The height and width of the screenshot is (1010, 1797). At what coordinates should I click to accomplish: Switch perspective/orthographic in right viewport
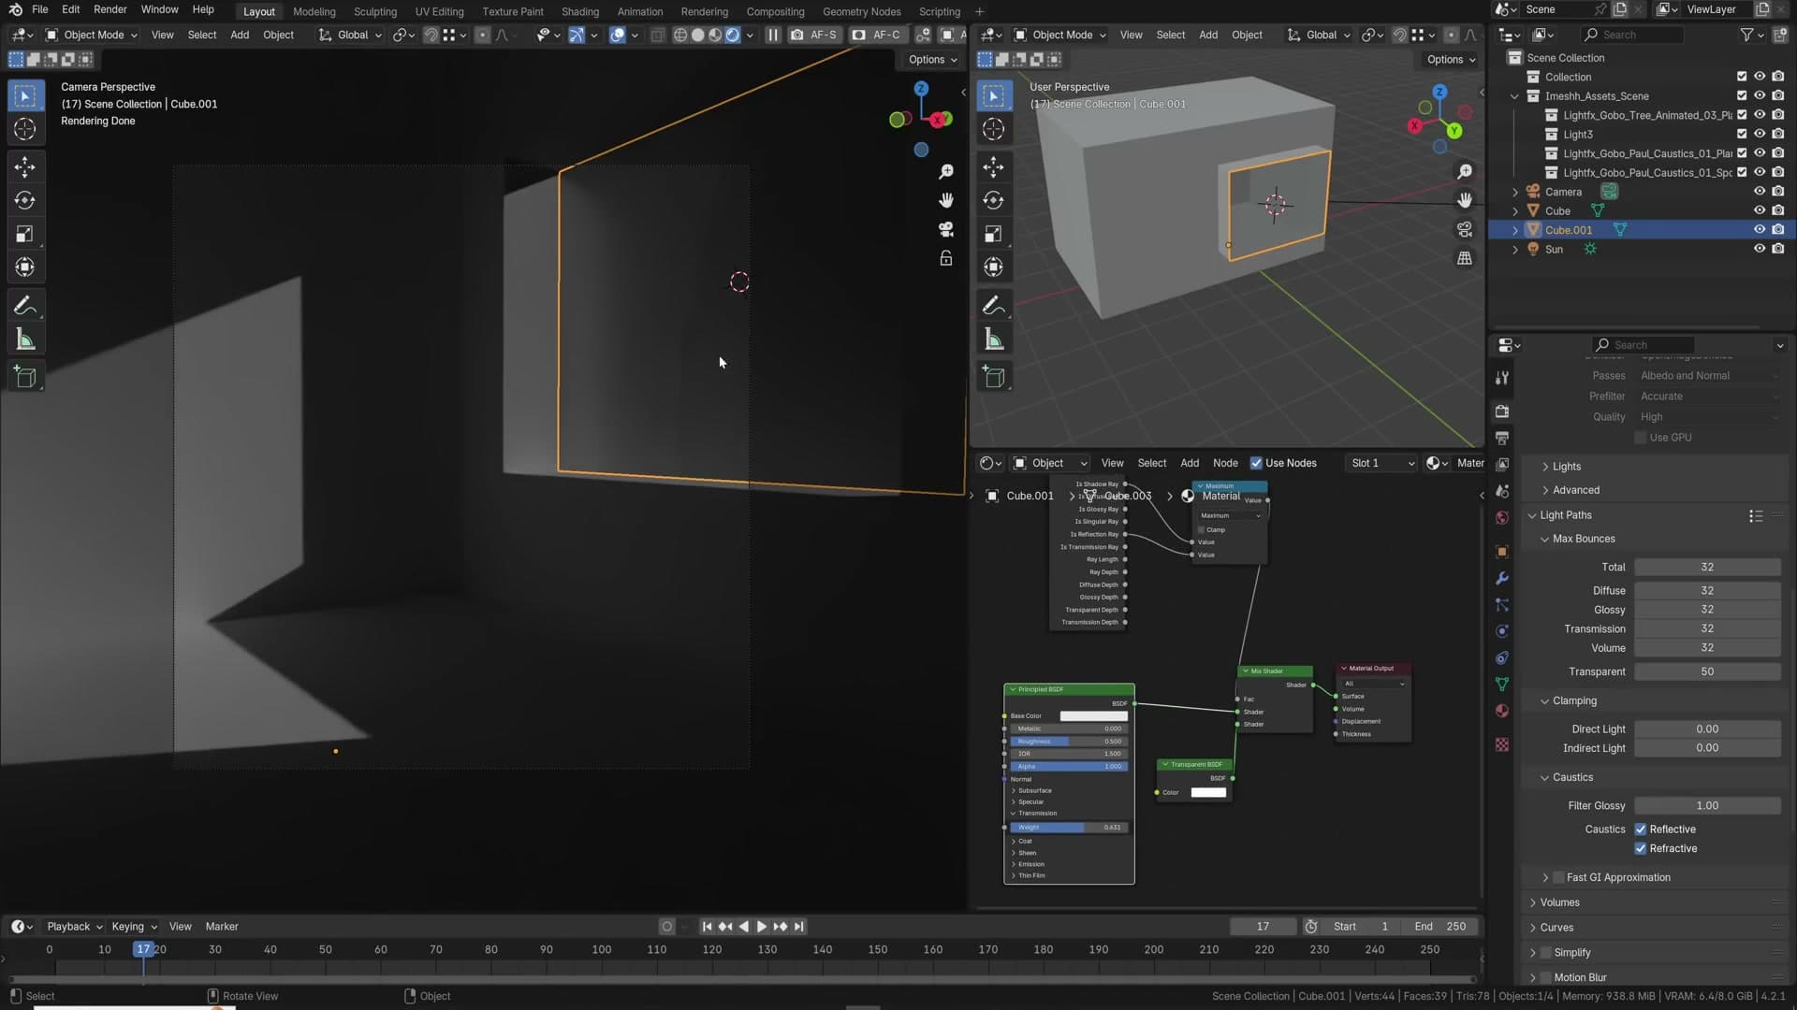click(x=1465, y=258)
